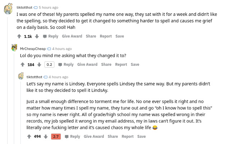Screen dimensions: 230x144
Task: Share the 494-point comment
Action: (x=112, y=137)
